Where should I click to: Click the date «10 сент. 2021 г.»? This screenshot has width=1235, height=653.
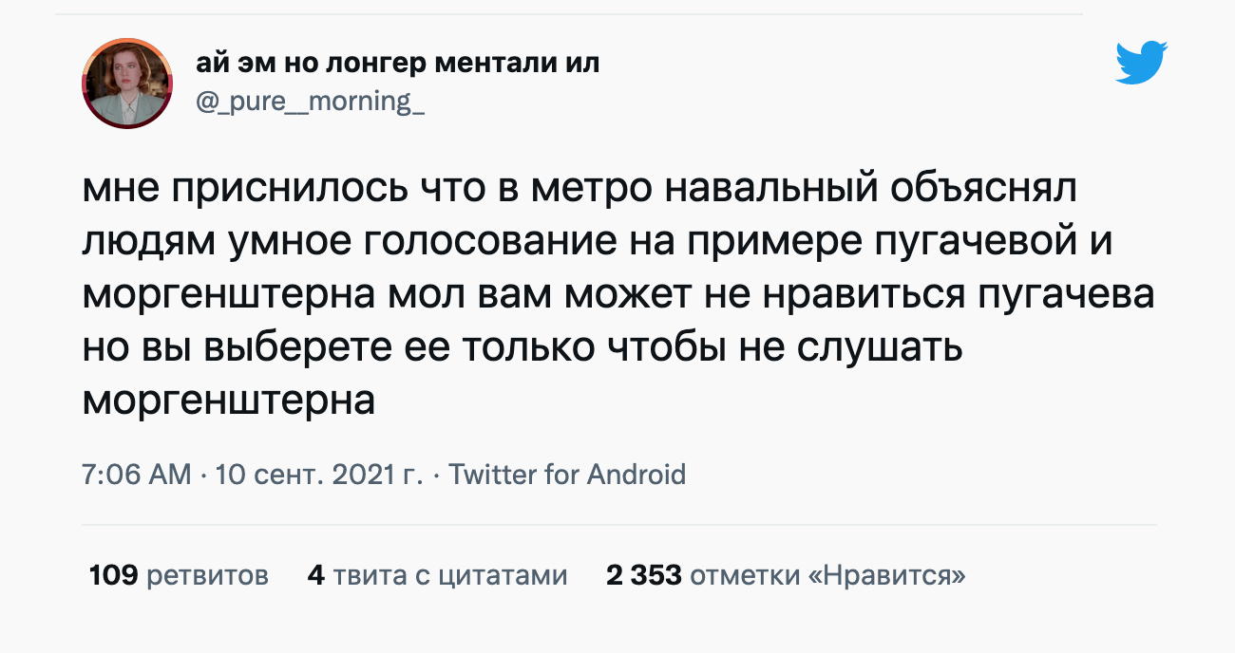click(320, 474)
